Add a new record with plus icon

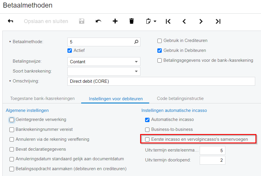point(115,21)
